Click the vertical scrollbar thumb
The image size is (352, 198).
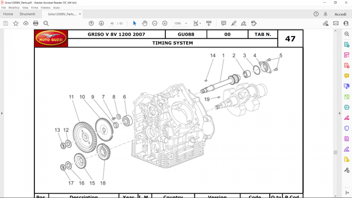point(335,152)
